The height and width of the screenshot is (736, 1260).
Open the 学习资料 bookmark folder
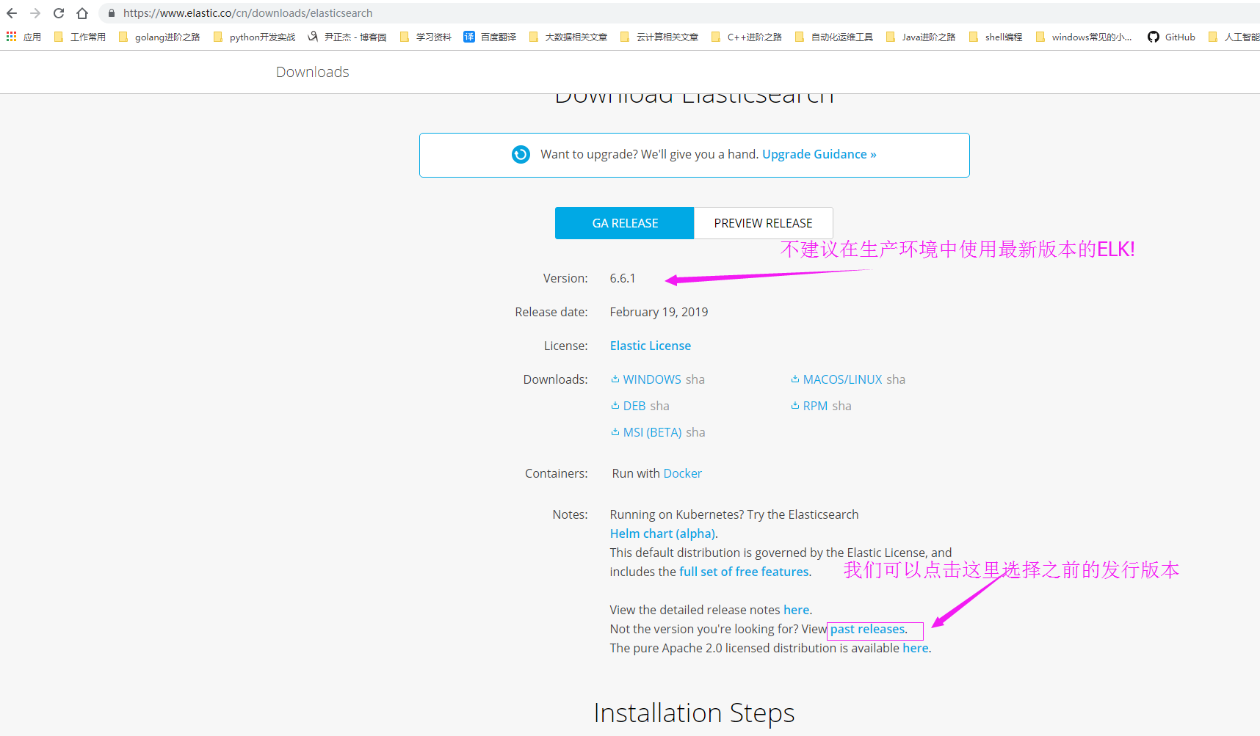(x=425, y=37)
